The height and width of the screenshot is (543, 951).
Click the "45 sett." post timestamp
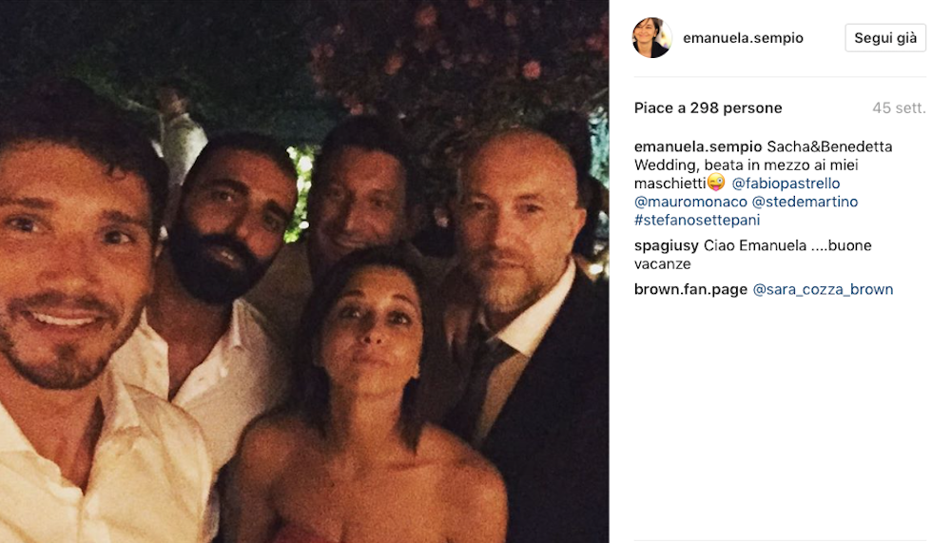coord(899,108)
